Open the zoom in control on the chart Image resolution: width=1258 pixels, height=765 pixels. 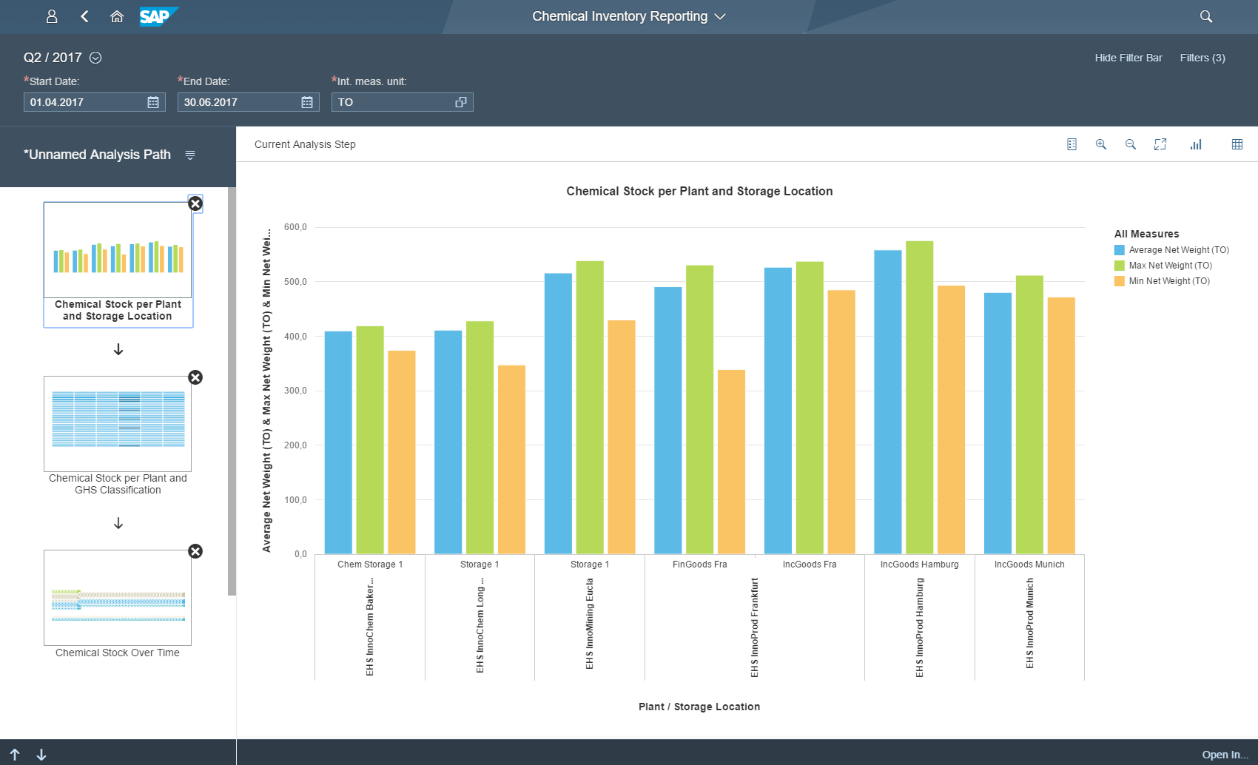1100,144
